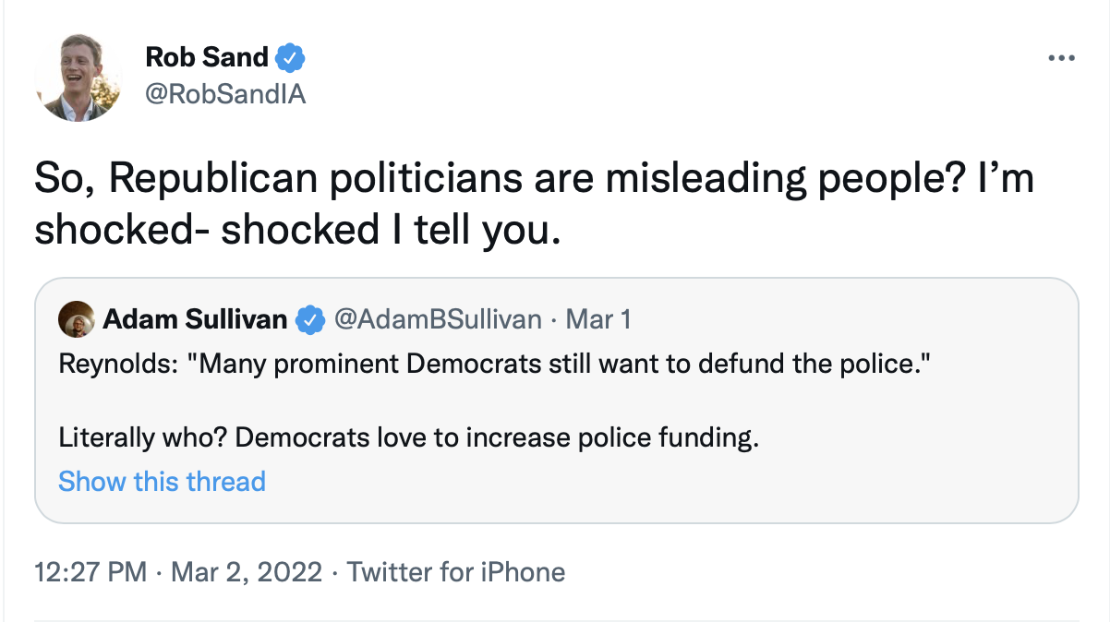The width and height of the screenshot is (1110, 622).
Task: Click the Mar 1 date on quoted tweet
Action: tap(597, 320)
